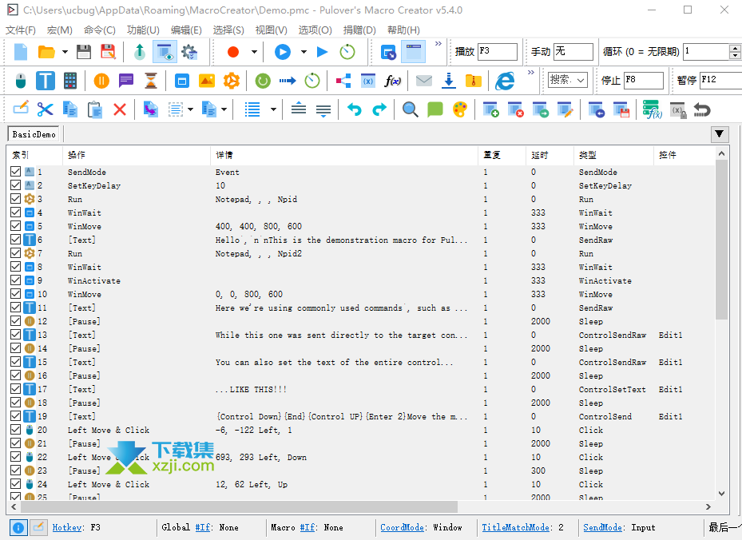This screenshot has height=540, width=742.
Task: Expand the dashed selection icon dropdown arrow
Action: click(190, 109)
